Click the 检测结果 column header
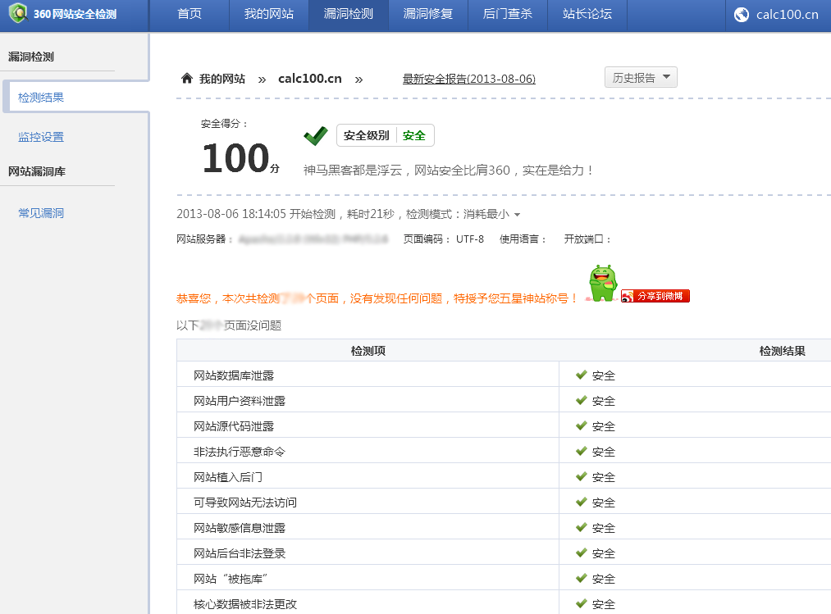The height and width of the screenshot is (614, 831). [783, 351]
